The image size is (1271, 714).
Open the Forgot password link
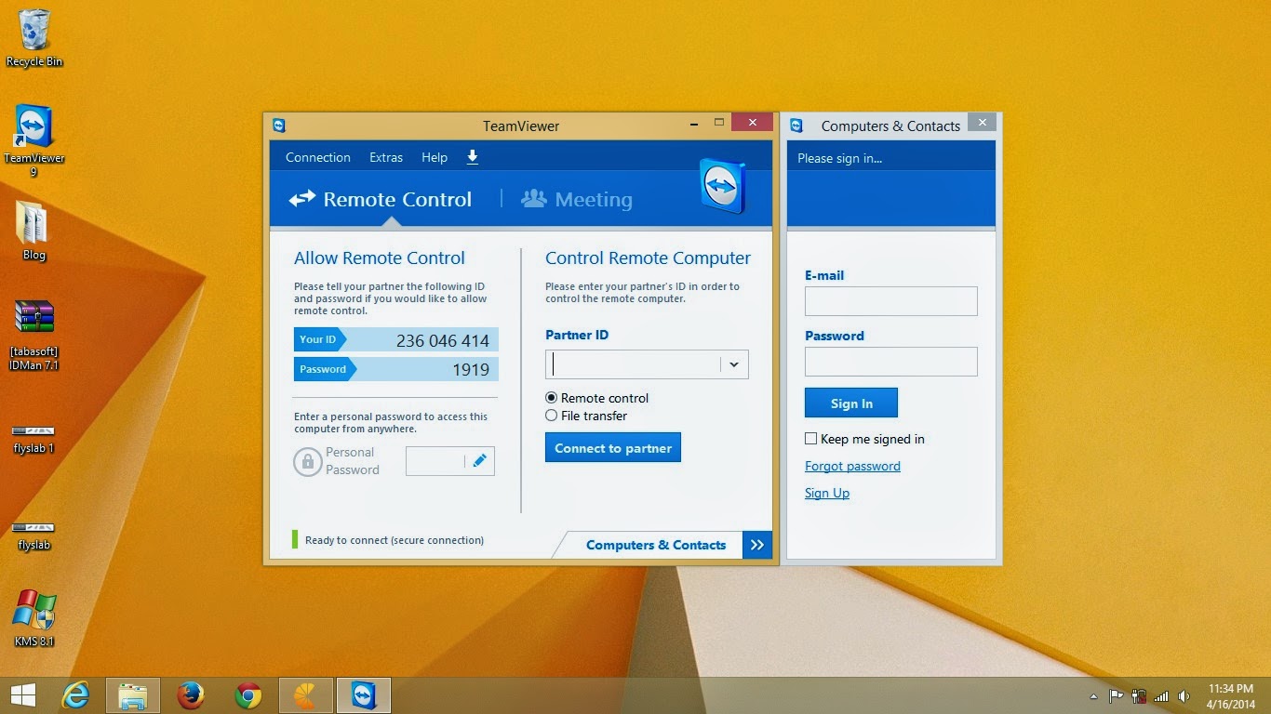click(852, 466)
